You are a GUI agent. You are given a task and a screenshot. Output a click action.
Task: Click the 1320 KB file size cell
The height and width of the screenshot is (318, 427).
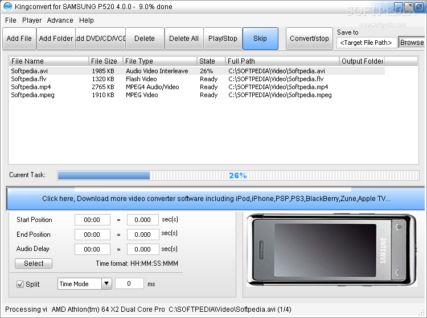click(103, 79)
